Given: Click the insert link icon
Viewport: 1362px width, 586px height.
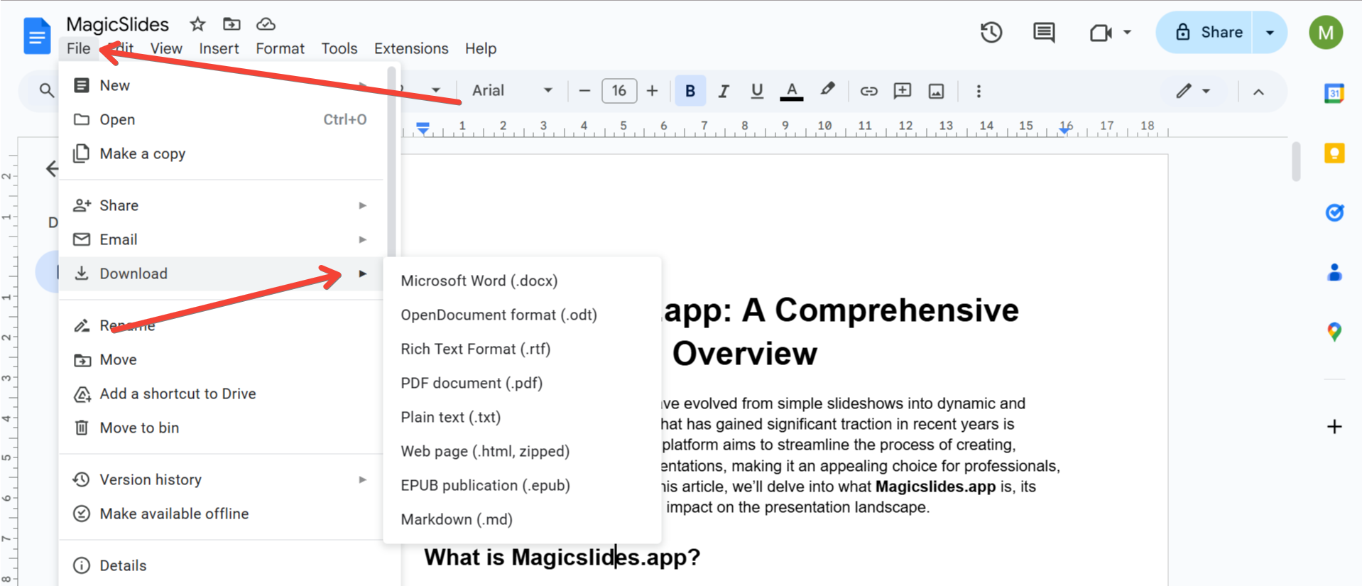Looking at the screenshot, I should point(868,91).
